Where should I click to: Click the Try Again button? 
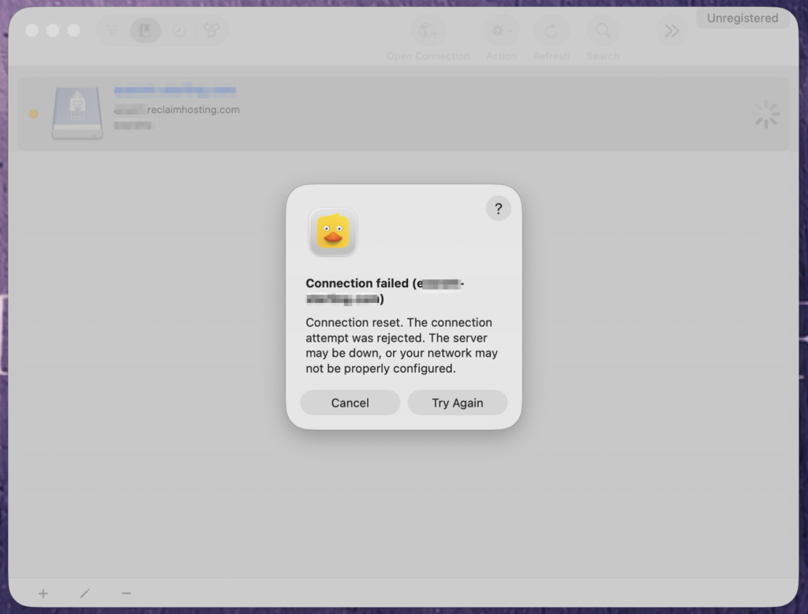[x=458, y=402]
